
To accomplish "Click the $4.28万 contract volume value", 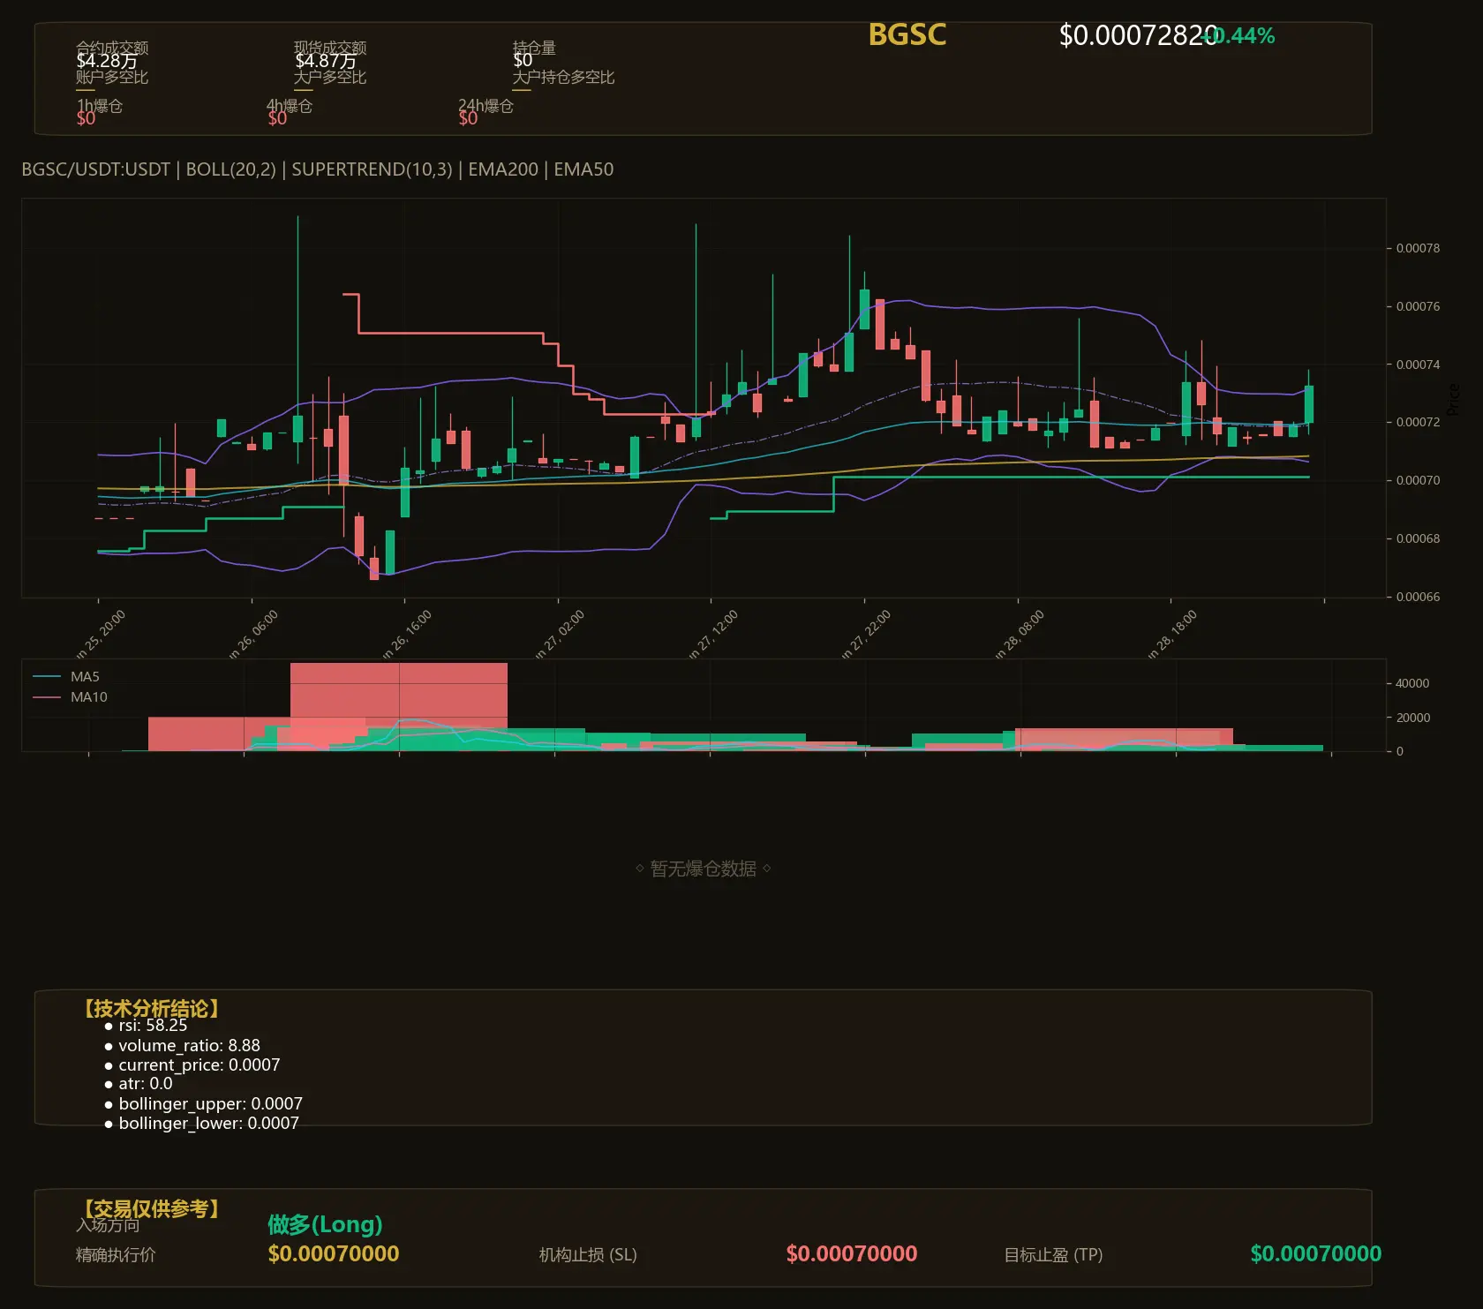I will point(107,61).
